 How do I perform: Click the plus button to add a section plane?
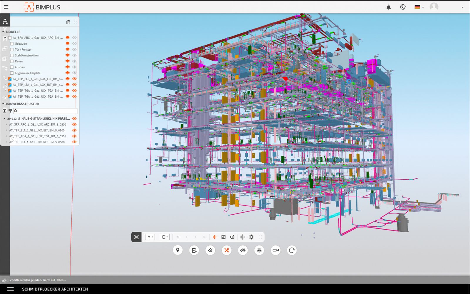[177, 237]
